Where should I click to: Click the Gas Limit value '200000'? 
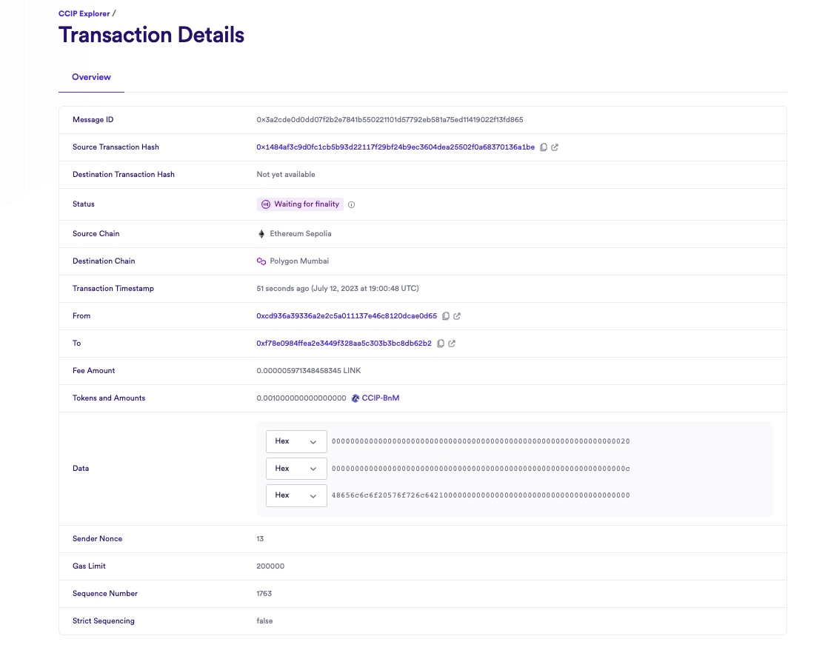click(x=270, y=566)
